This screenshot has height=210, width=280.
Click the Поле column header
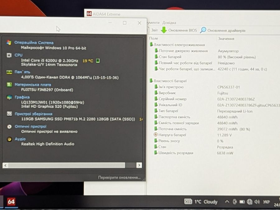click(154, 38)
